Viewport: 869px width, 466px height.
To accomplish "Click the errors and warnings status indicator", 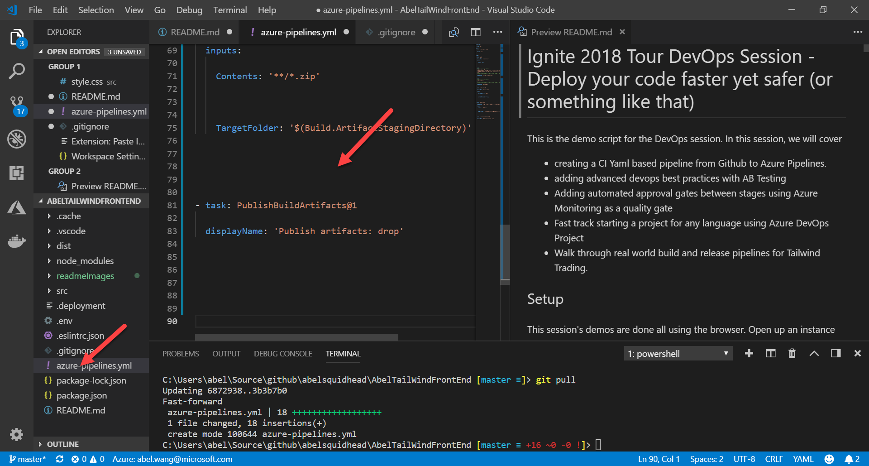I will (88, 459).
